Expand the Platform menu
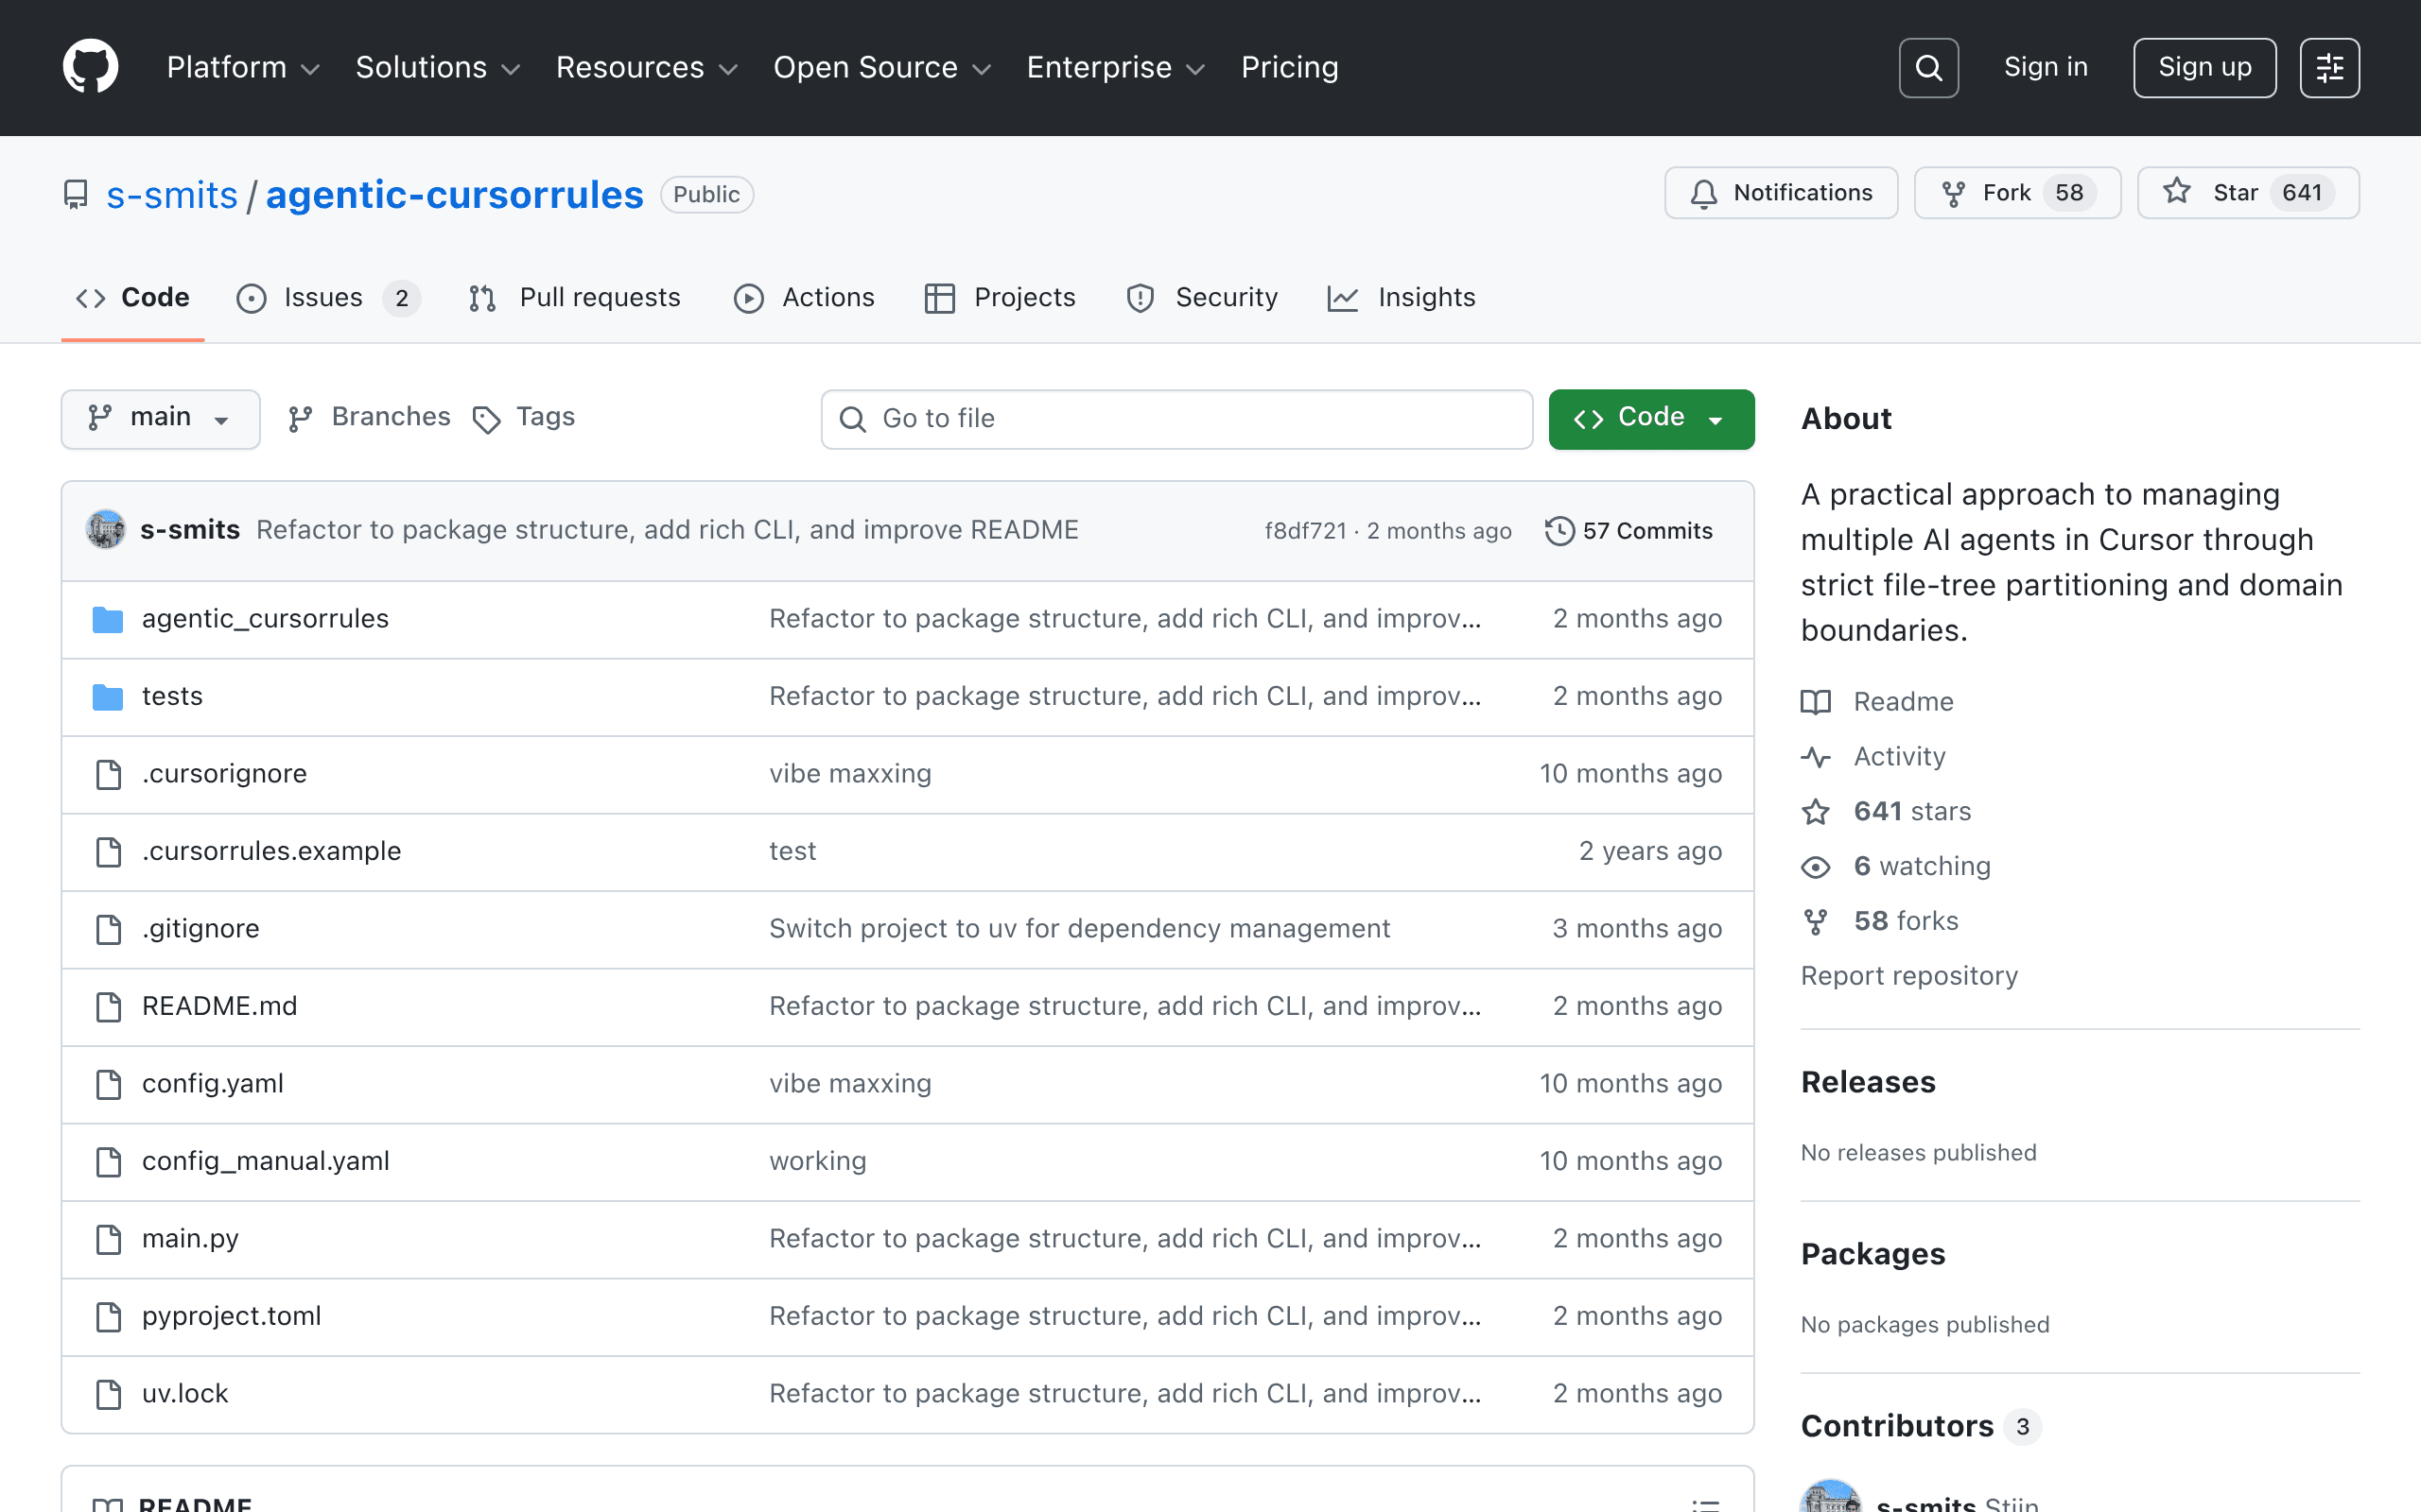Screen dimensions: 2421x1512 tap(243, 67)
